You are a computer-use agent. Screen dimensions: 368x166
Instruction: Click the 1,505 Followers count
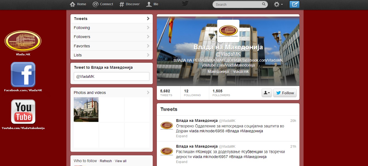[x=221, y=93]
